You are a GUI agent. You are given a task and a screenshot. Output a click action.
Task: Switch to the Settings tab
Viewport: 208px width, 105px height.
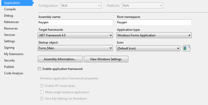tap(9, 41)
